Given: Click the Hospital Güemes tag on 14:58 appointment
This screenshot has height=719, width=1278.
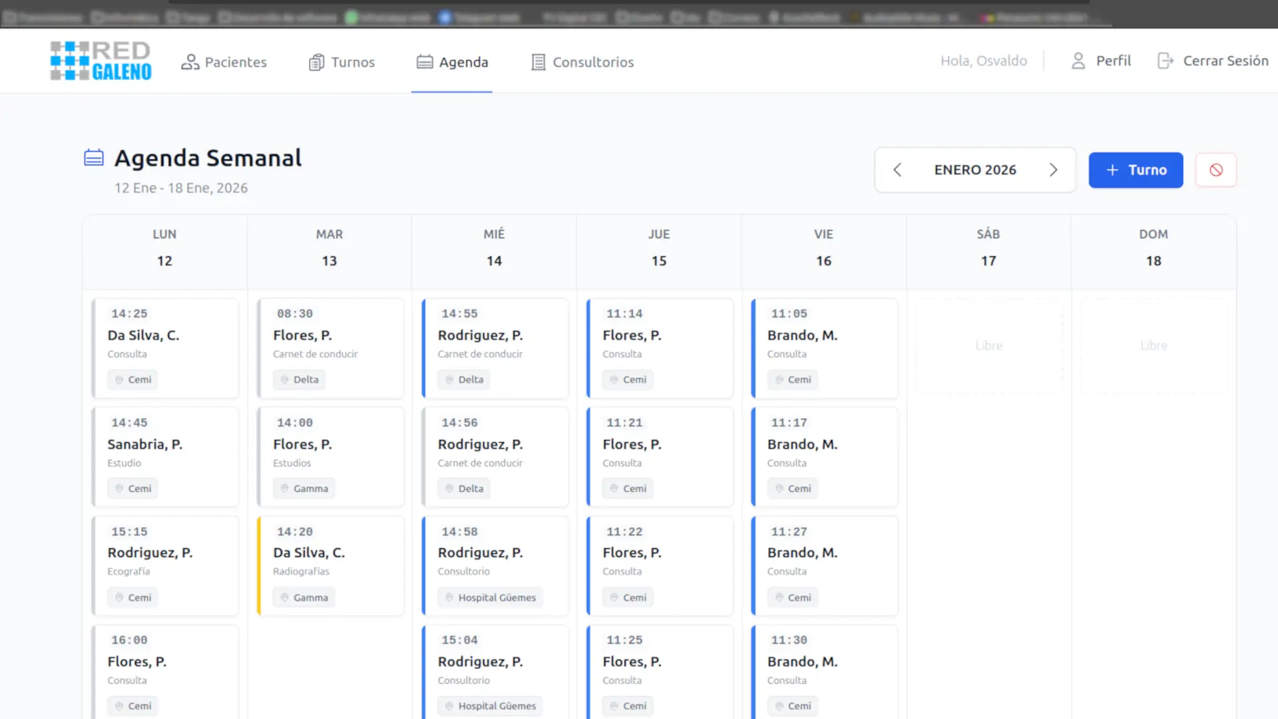Looking at the screenshot, I should point(490,597).
